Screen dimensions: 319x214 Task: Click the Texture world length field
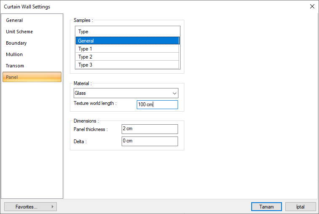[157, 104]
